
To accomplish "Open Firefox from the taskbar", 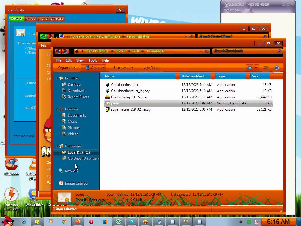I will coord(78,222).
